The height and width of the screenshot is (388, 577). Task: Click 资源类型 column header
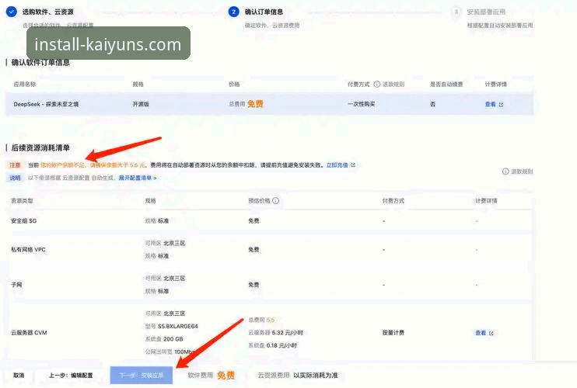point(22,201)
